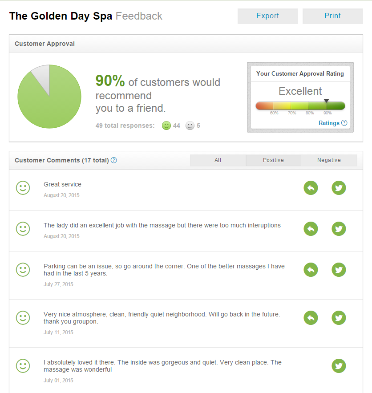Reply to the "Great service" comment
Viewport: 372px width, 393px height.
pyautogui.click(x=311, y=188)
